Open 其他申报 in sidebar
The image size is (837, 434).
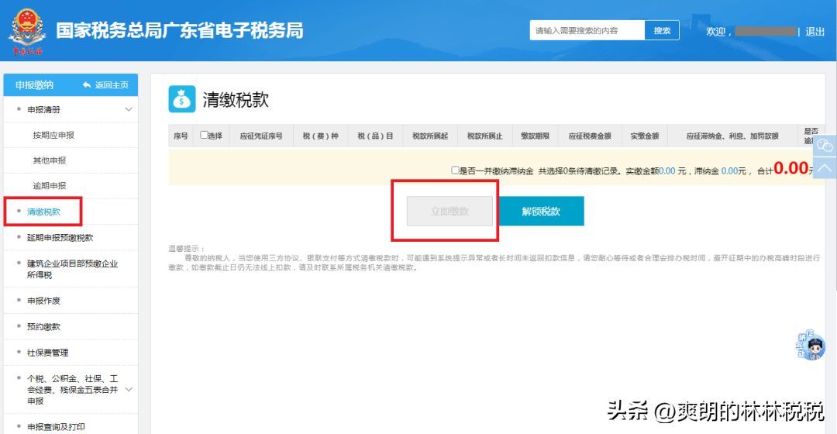[x=49, y=160]
